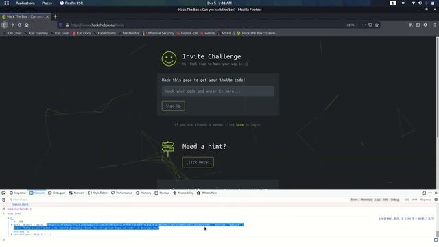The image size is (439, 247).
Task: Switch to the What's New tab
Action: click(x=206, y=193)
